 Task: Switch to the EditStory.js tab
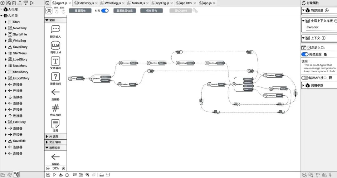coord(86,3)
